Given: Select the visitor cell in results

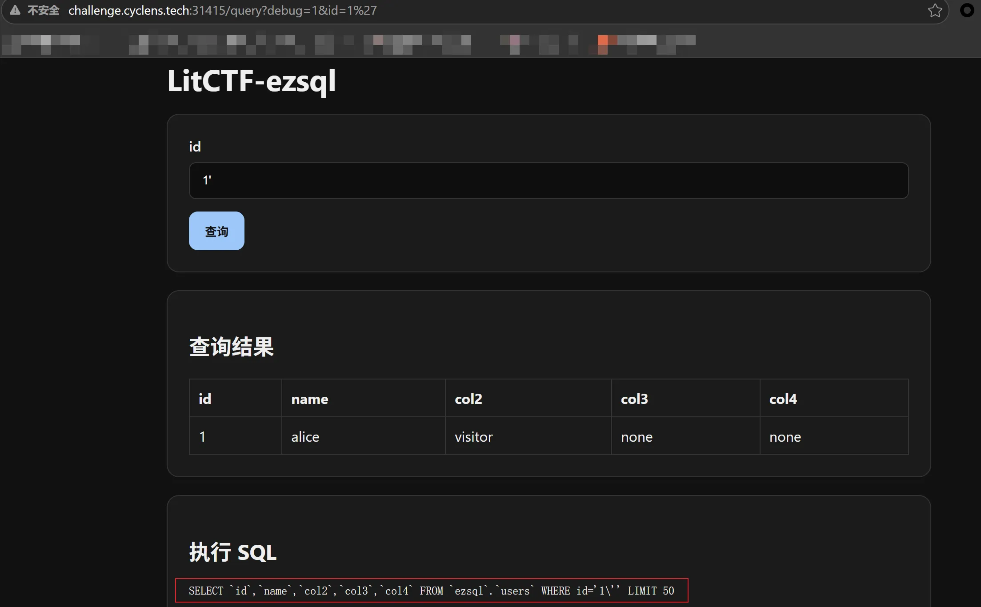Looking at the screenshot, I should (529, 436).
